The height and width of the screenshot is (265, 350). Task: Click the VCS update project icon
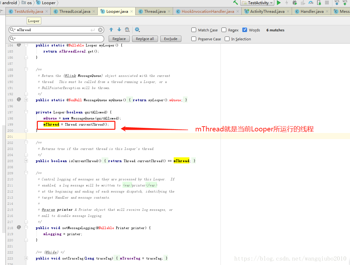[337, 3]
